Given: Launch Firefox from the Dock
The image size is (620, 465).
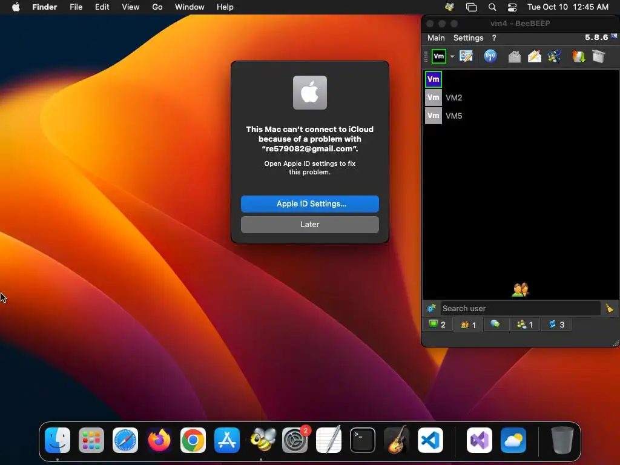Looking at the screenshot, I should [x=159, y=440].
